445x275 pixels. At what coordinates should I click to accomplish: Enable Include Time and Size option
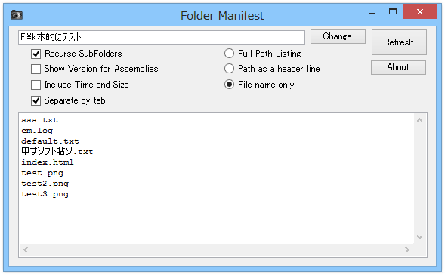36,85
